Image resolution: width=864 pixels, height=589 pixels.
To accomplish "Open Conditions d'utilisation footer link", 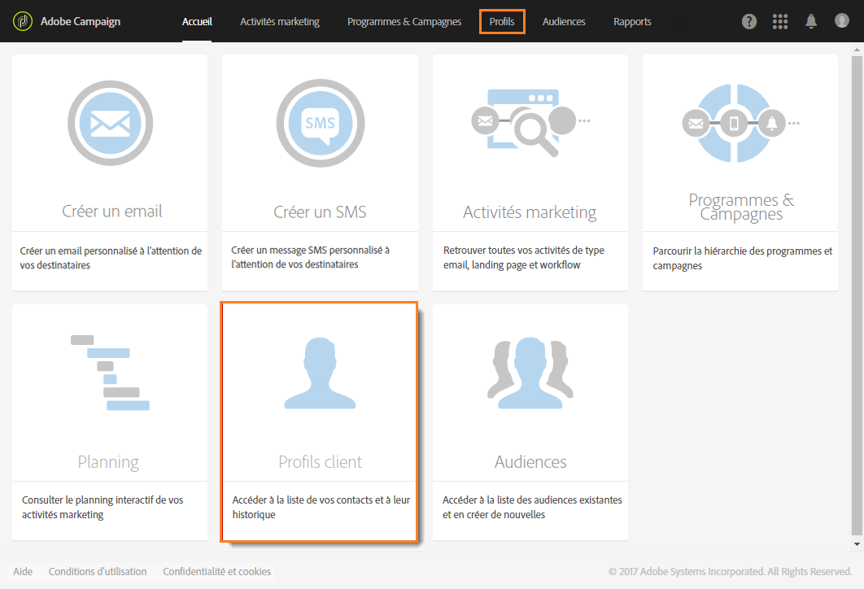I will [x=98, y=571].
